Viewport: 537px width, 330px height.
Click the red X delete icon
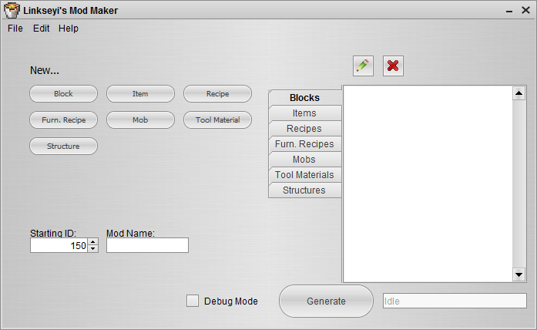click(393, 66)
